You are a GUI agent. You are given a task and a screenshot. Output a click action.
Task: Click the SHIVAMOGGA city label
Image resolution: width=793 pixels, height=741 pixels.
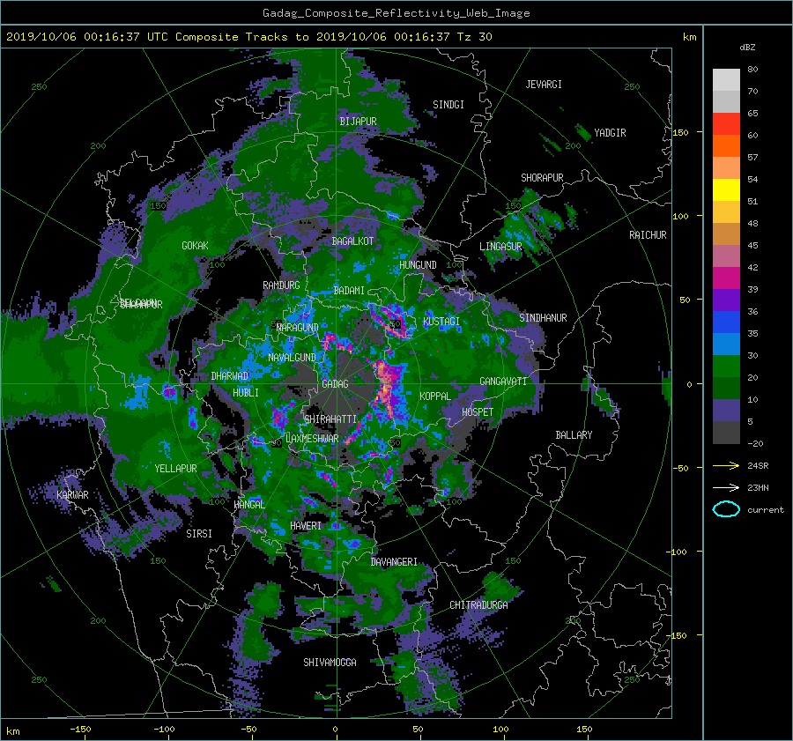tap(330, 663)
